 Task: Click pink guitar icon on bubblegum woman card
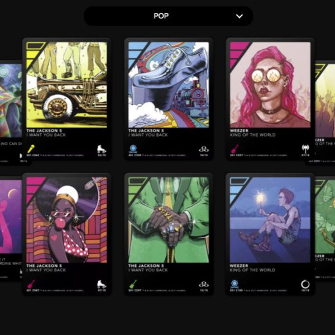coord(31,284)
